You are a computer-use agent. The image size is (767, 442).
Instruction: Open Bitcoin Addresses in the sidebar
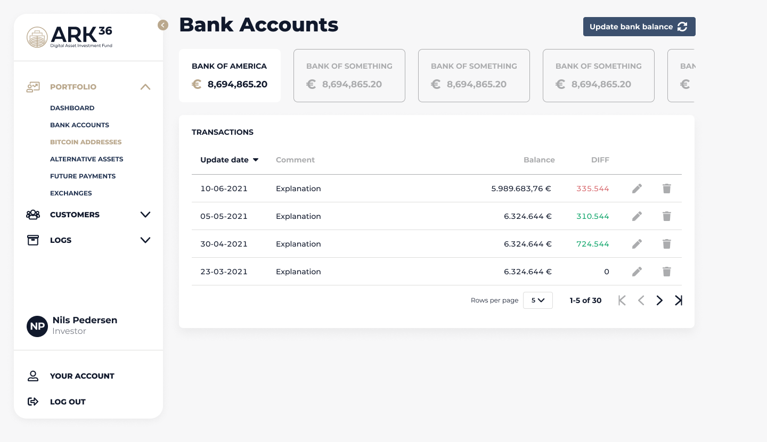(86, 142)
